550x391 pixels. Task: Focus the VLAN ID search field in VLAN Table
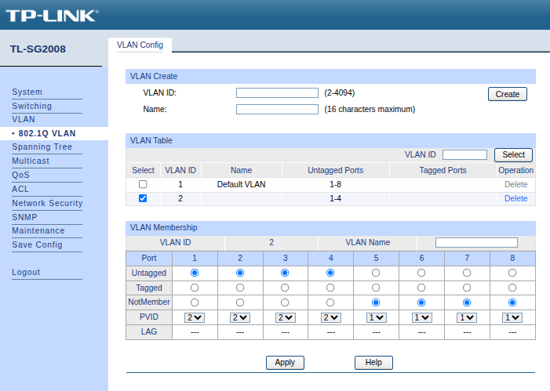click(x=464, y=154)
